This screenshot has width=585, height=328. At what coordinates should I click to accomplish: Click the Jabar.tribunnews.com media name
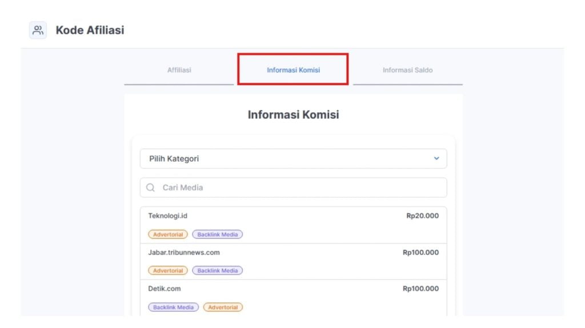(184, 252)
